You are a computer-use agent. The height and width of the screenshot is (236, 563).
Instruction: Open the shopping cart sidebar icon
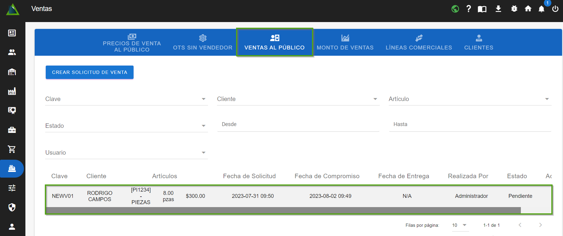tap(12, 149)
